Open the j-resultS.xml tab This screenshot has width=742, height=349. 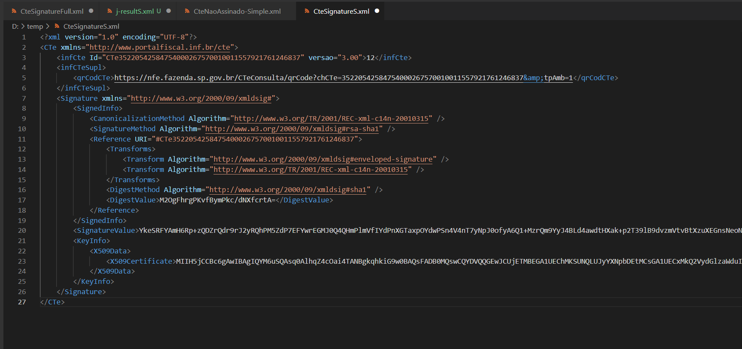tap(137, 11)
